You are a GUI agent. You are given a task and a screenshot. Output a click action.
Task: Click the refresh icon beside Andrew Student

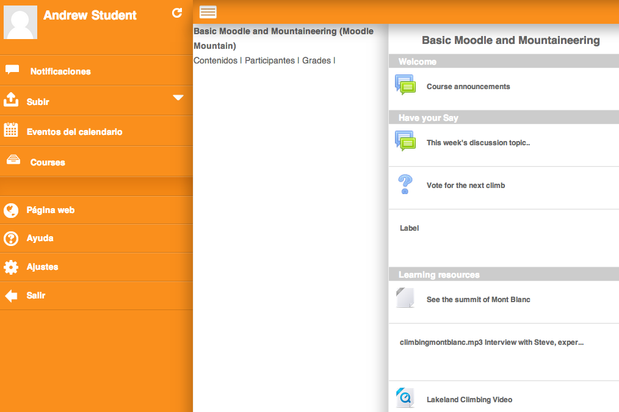pos(177,13)
